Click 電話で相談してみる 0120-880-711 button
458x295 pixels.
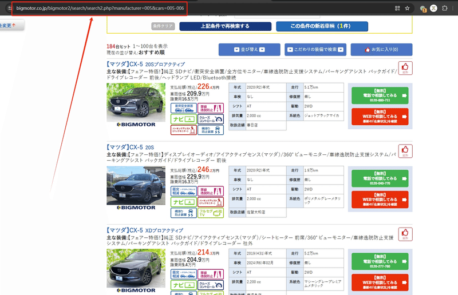380,95
